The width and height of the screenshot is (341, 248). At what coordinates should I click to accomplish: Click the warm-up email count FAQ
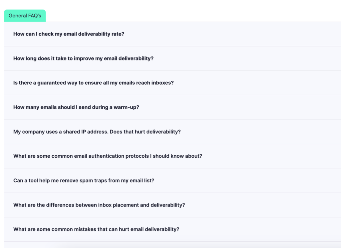tap(76, 107)
